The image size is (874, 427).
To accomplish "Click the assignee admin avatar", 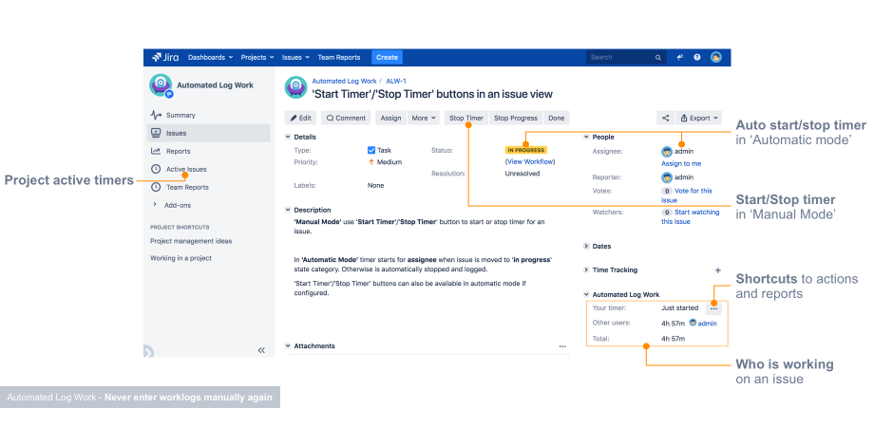I will point(667,152).
